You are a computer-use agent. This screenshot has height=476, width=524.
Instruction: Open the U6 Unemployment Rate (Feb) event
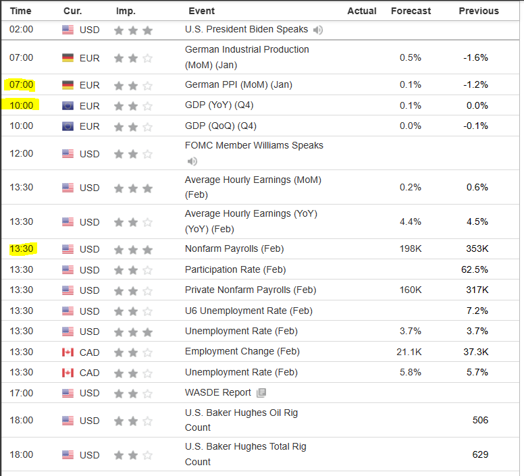pyautogui.click(x=238, y=311)
